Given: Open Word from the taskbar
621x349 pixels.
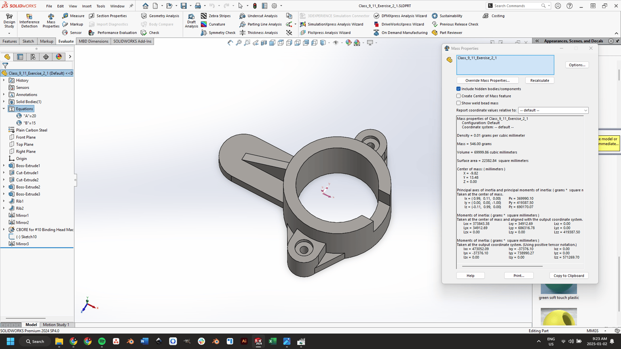Looking at the screenshot, I should [144, 341].
